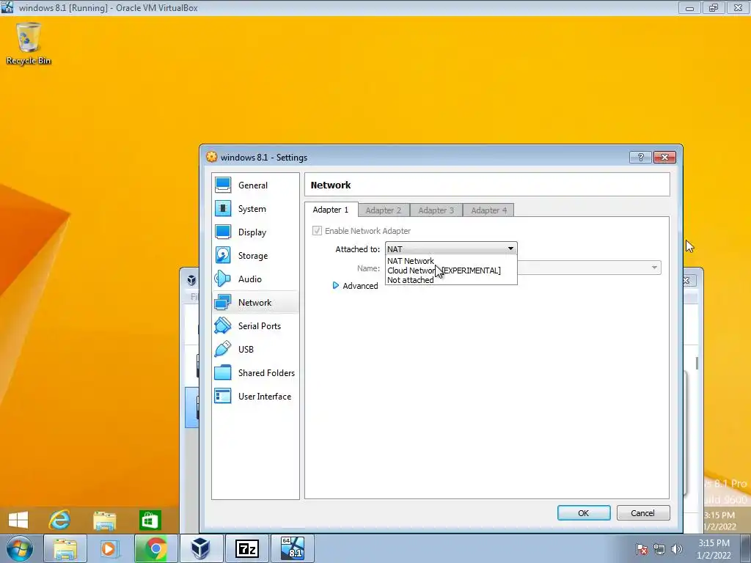Switch to Adapter 1 tab
This screenshot has height=563, width=751.
[x=331, y=210]
